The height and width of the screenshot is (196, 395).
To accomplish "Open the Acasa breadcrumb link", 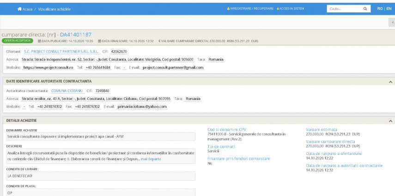I will coord(27,9).
